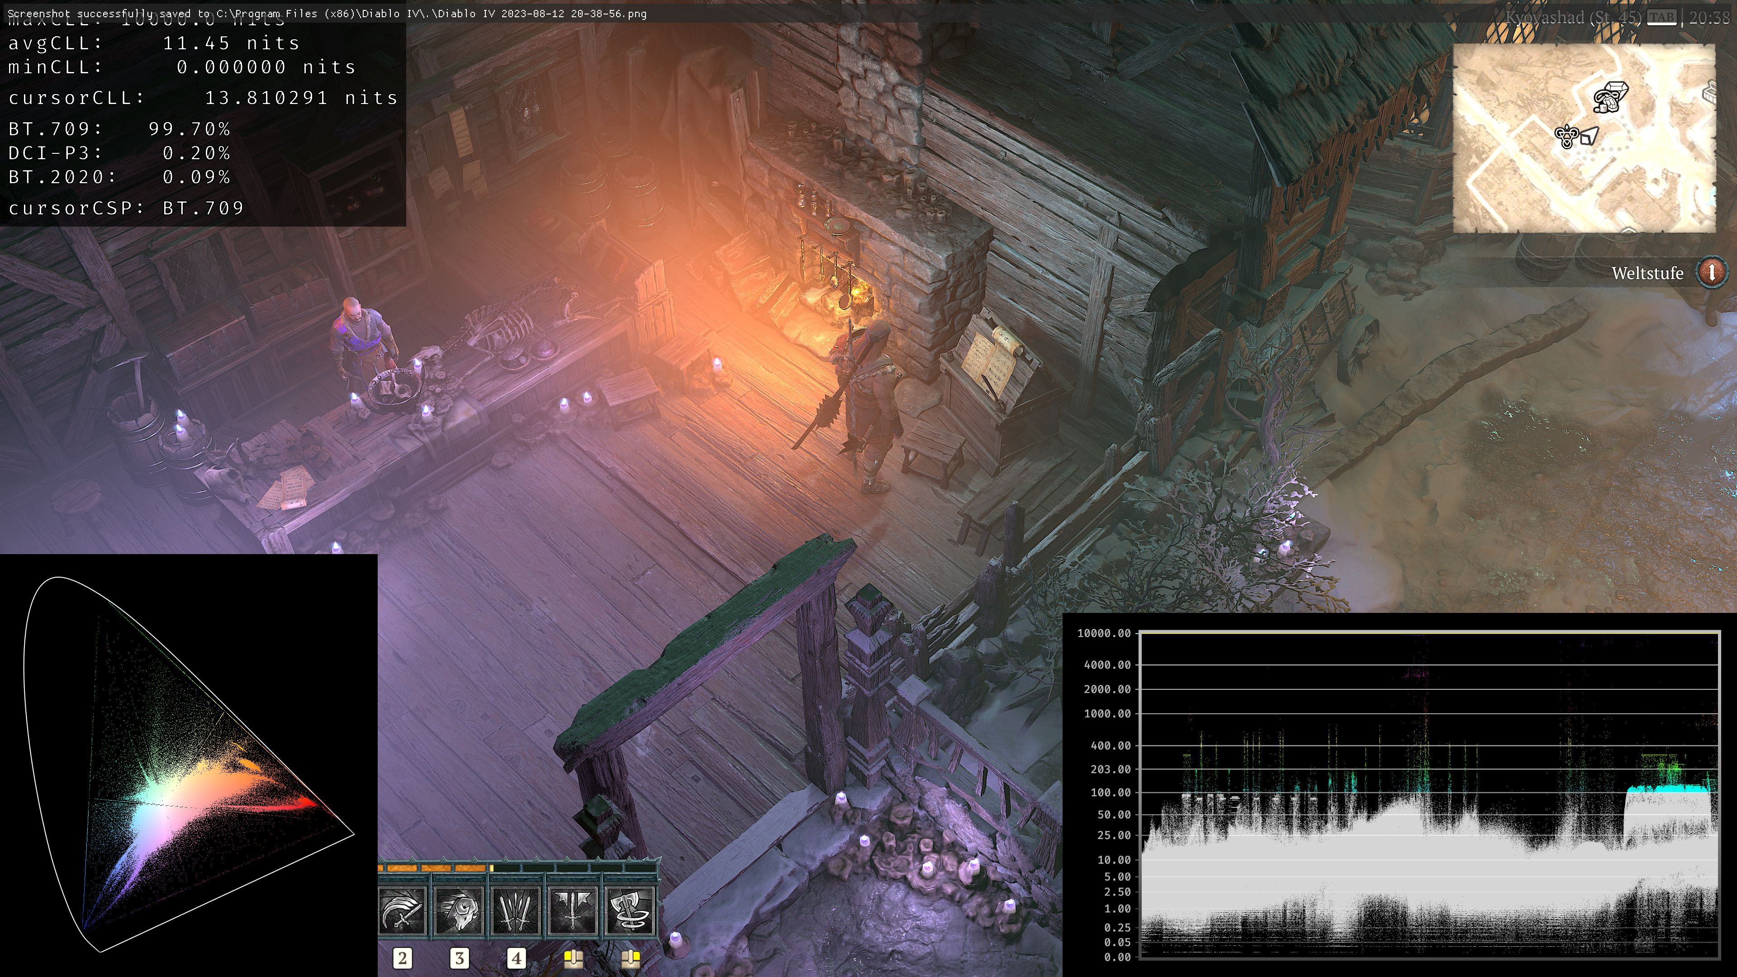Click the minimap parchment
Screen dimensions: 1737x977
coord(1584,138)
